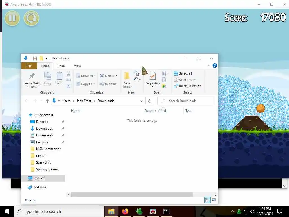This screenshot has height=217, width=289.
Task: Click Pin to Quick access icon
Action: 32,76
